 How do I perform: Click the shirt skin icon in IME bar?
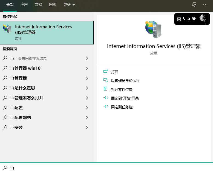pyautogui.click(x=194, y=19)
